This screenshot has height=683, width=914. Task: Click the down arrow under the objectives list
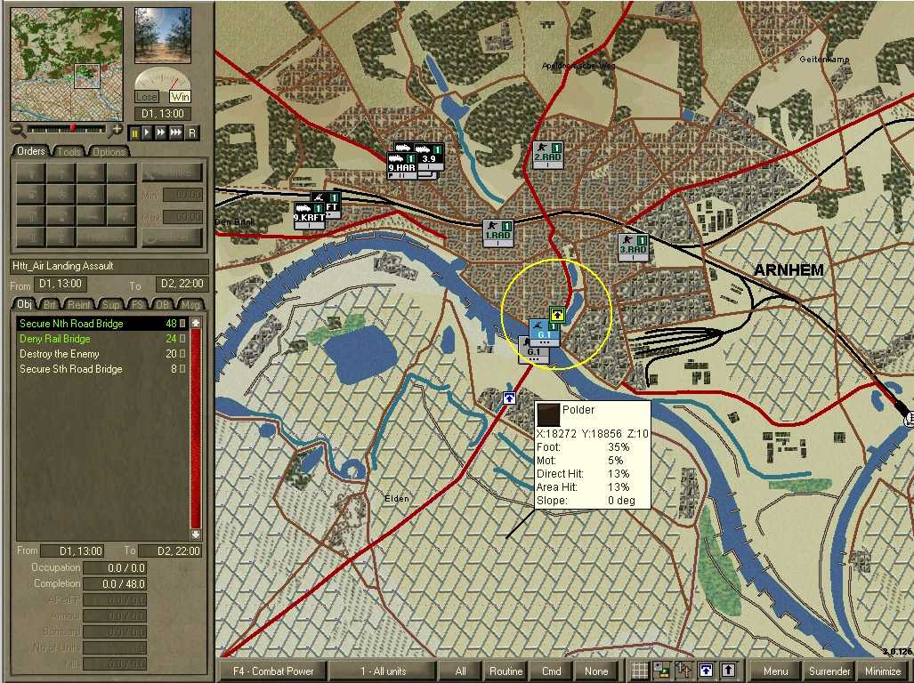[x=195, y=534]
